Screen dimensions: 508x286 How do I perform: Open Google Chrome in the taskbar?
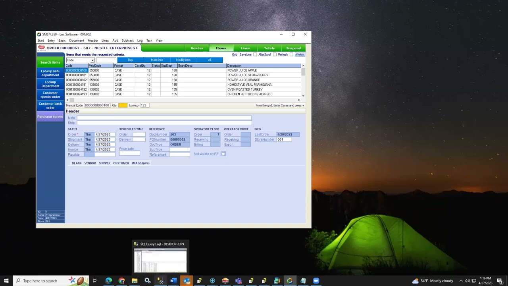tap(121, 281)
